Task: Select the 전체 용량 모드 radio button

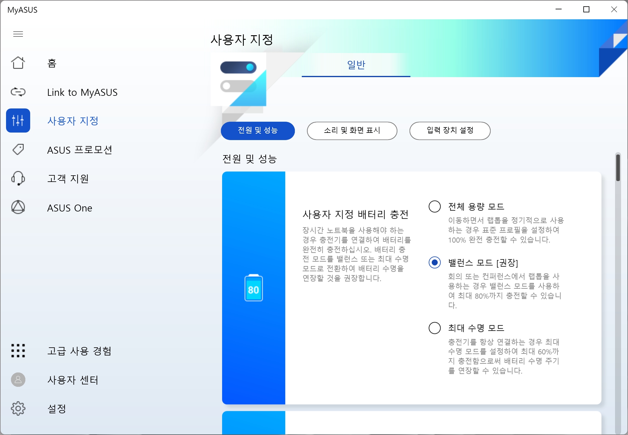Action: [x=435, y=207]
